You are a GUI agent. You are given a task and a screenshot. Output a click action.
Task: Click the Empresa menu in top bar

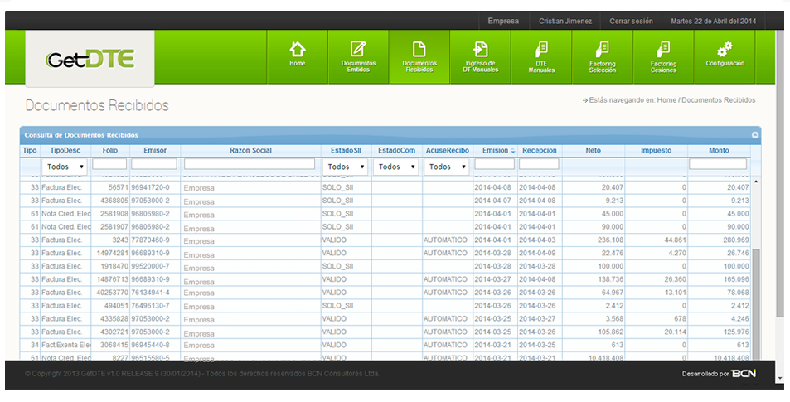coord(503,21)
